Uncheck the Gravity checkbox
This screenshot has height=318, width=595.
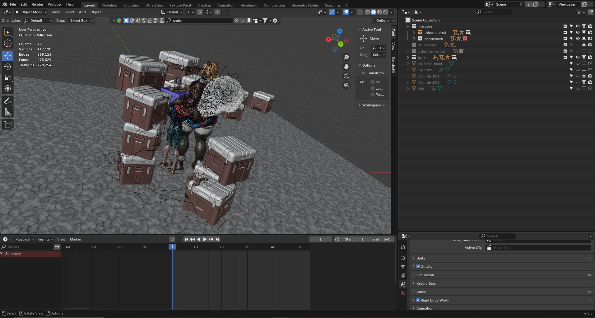tap(418, 266)
